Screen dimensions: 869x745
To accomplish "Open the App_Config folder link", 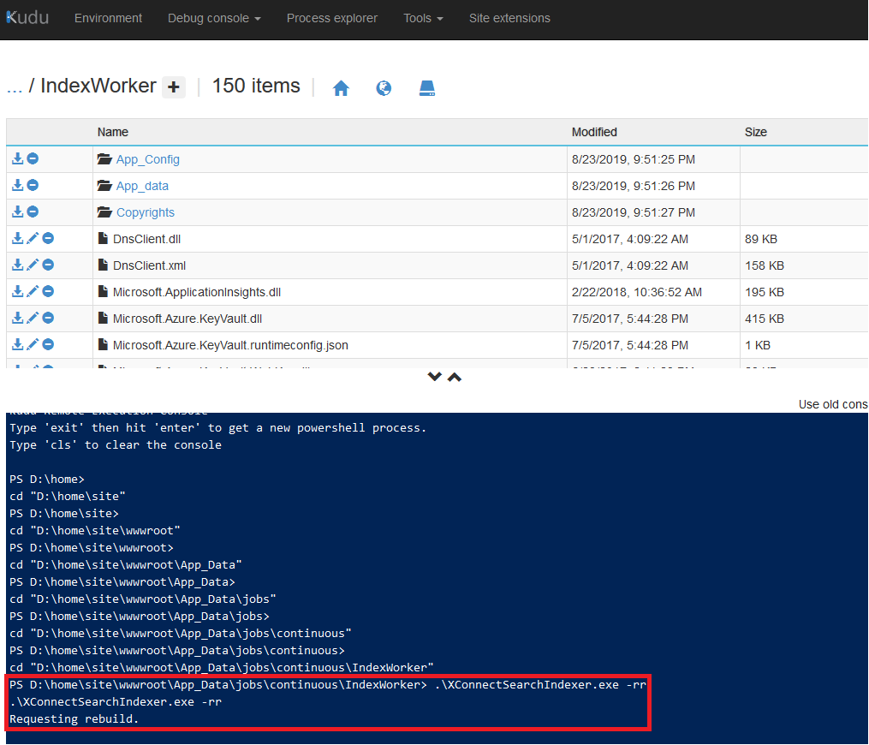I will pyautogui.click(x=148, y=159).
